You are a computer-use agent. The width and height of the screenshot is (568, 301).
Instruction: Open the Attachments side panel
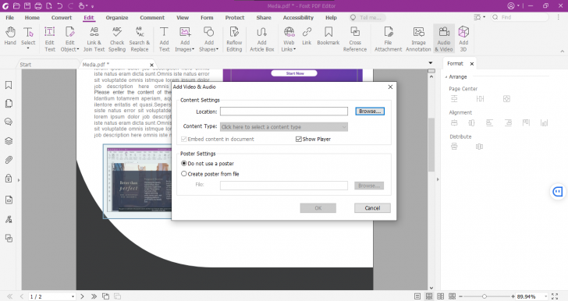pyautogui.click(x=9, y=160)
